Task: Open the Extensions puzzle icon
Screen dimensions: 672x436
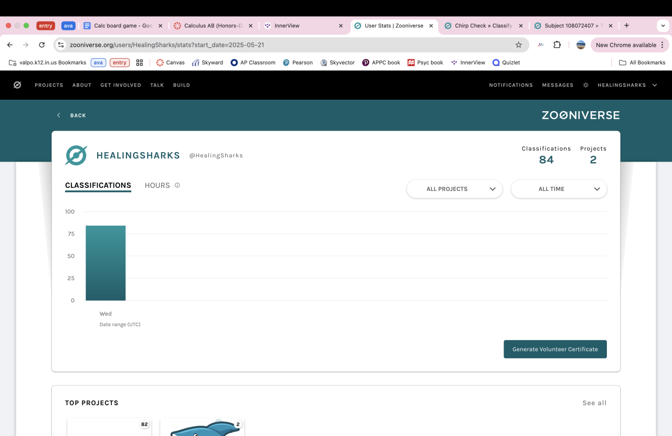Action: pyautogui.click(x=557, y=45)
